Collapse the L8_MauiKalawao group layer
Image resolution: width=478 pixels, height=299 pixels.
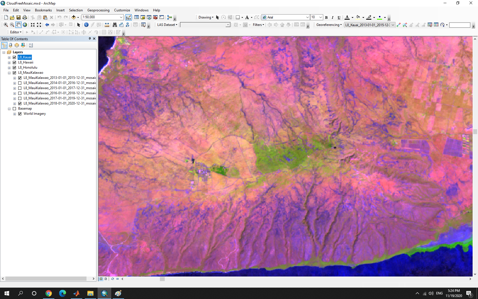pyautogui.click(x=9, y=73)
